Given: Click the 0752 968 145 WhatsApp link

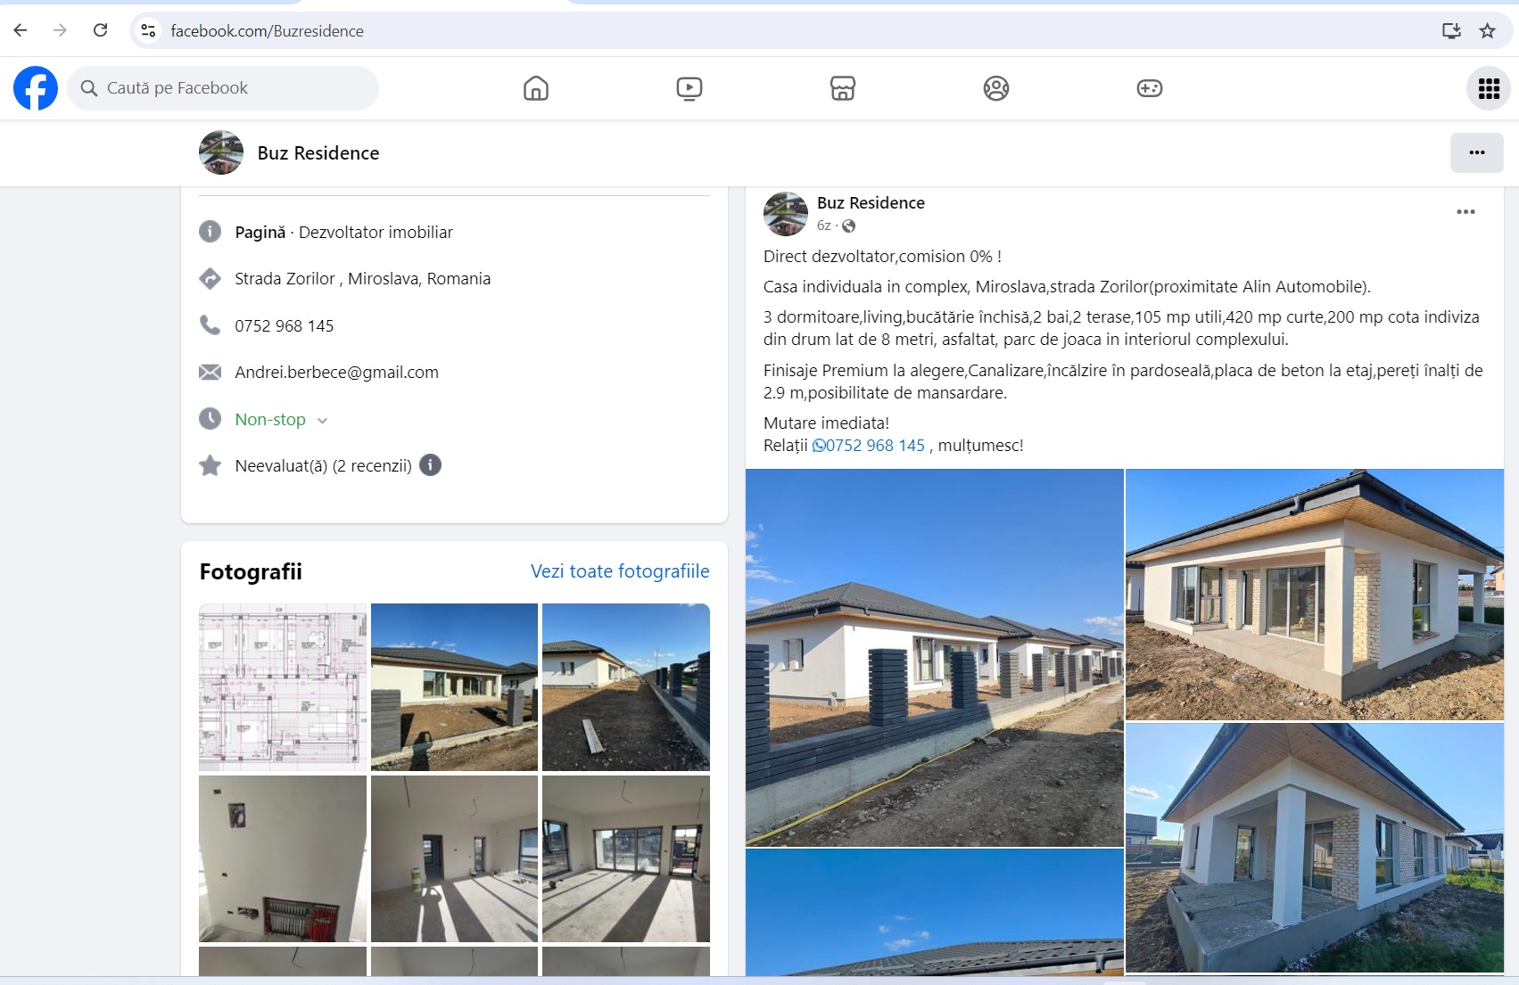Looking at the screenshot, I should coord(869,445).
